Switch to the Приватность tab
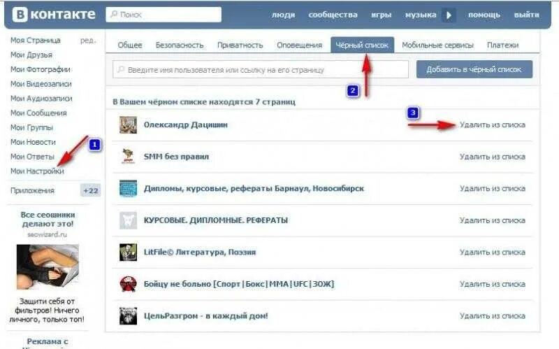 point(240,45)
